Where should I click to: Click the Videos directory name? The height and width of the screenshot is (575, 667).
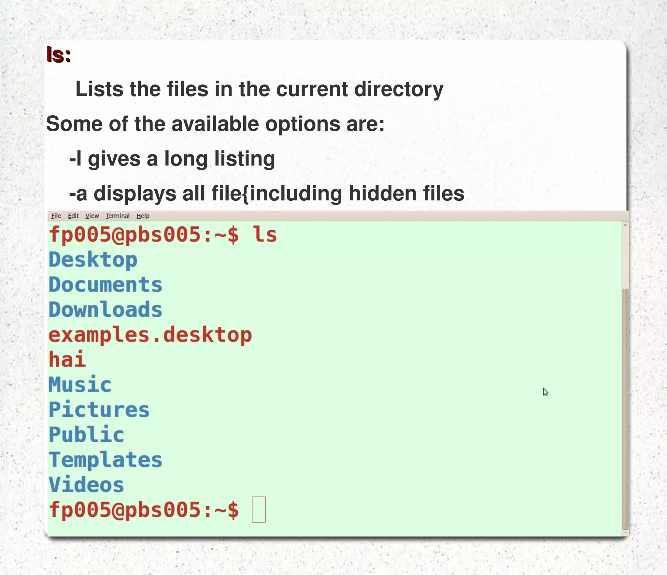pos(86,485)
